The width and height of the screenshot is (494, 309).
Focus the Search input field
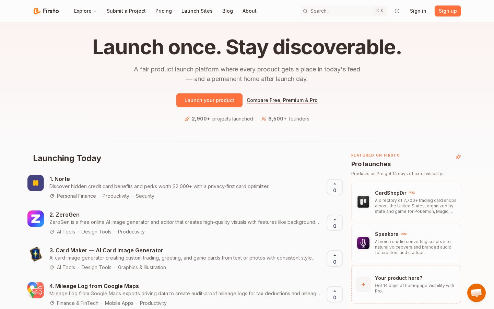pyautogui.click(x=344, y=11)
